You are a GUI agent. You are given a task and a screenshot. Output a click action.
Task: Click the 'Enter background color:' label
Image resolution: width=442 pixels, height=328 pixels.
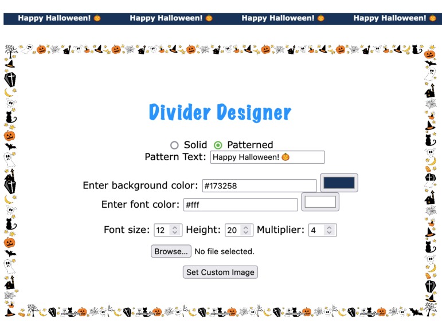[x=140, y=185]
